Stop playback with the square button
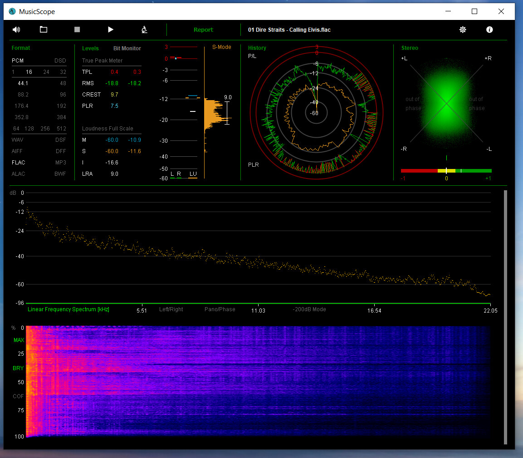The width and height of the screenshot is (523, 458). pyautogui.click(x=77, y=29)
